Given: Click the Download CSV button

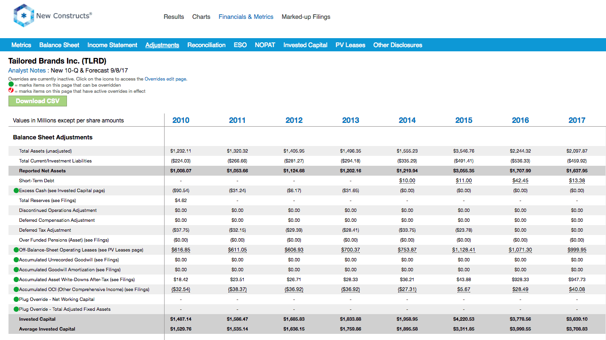Looking at the screenshot, I should tap(38, 101).
